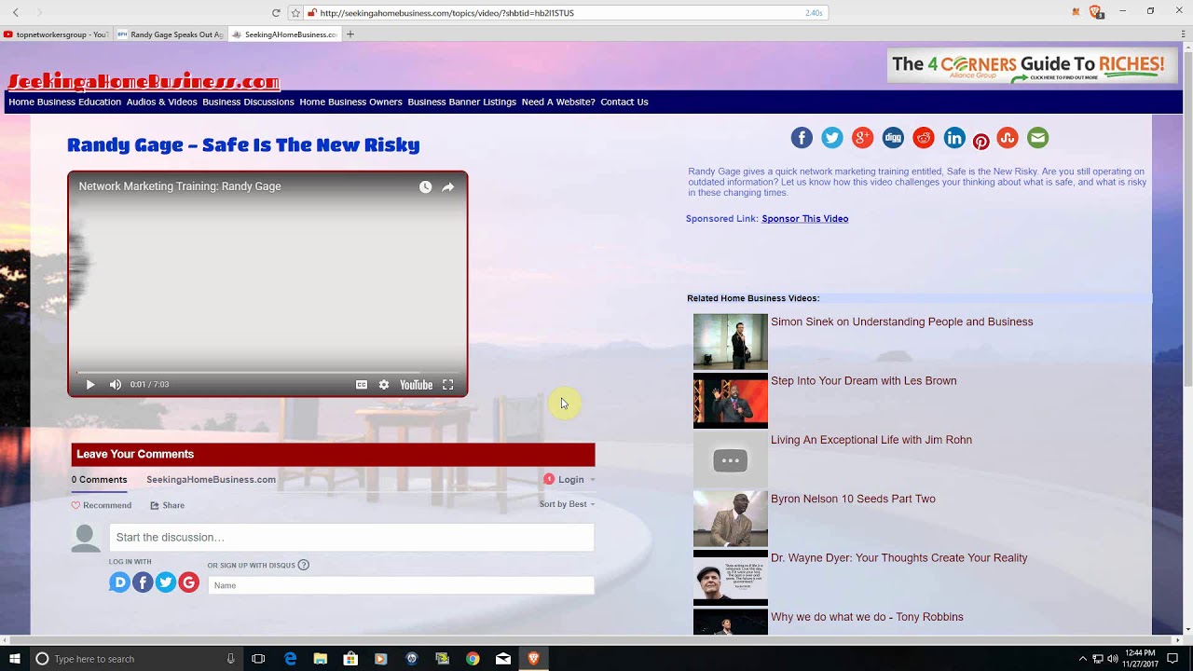
Task: Click the Name input field
Action: pyautogui.click(x=401, y=585)
